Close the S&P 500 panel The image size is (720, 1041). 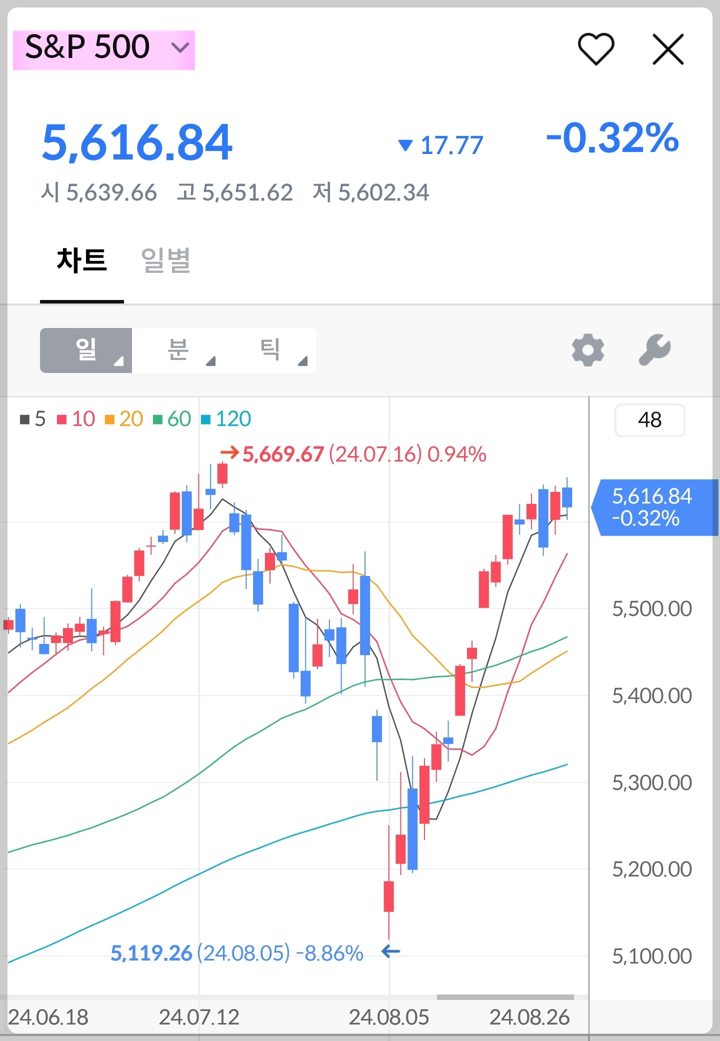(x=668, y=49)
